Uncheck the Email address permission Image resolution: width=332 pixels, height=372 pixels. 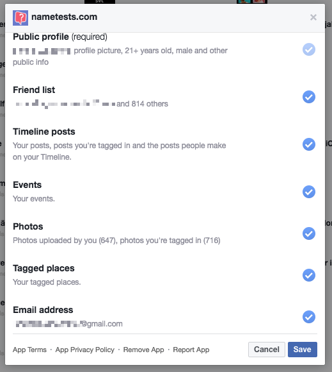click(309, 317)
